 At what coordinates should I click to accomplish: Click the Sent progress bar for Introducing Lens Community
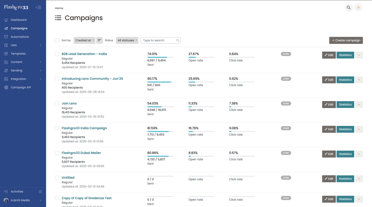[160, 82]
